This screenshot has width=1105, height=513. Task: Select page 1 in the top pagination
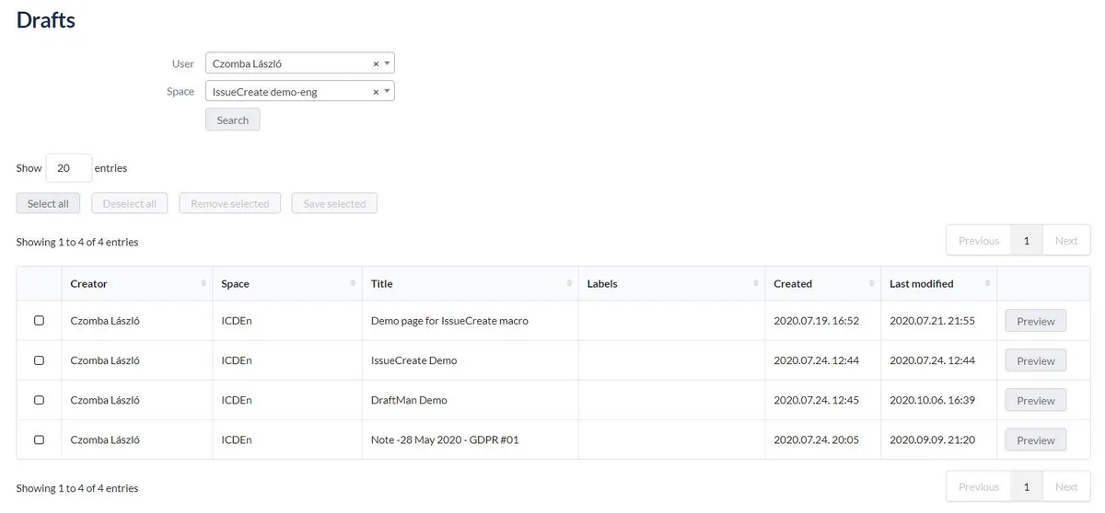(x=1027, y=240)
